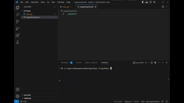Create a new terminal with plus icon
Image resolution: width=184 pixels, height=103 pixels.
tap(146, 63)
